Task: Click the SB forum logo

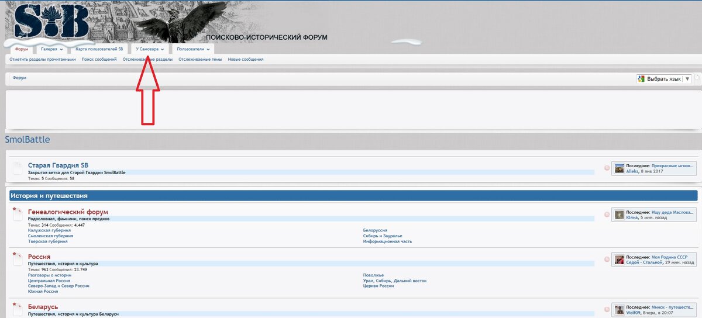Action: click(51, 22)
